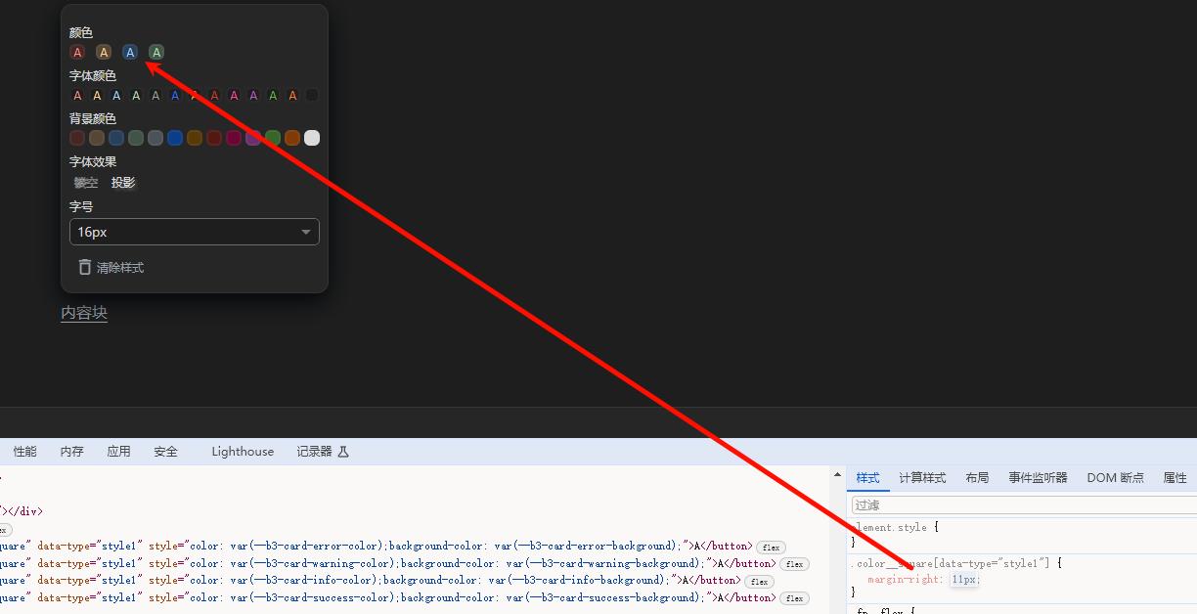Open the 内存 DevTools tab
Viewport: 1197px width, 614px height.
click(72, 452)
